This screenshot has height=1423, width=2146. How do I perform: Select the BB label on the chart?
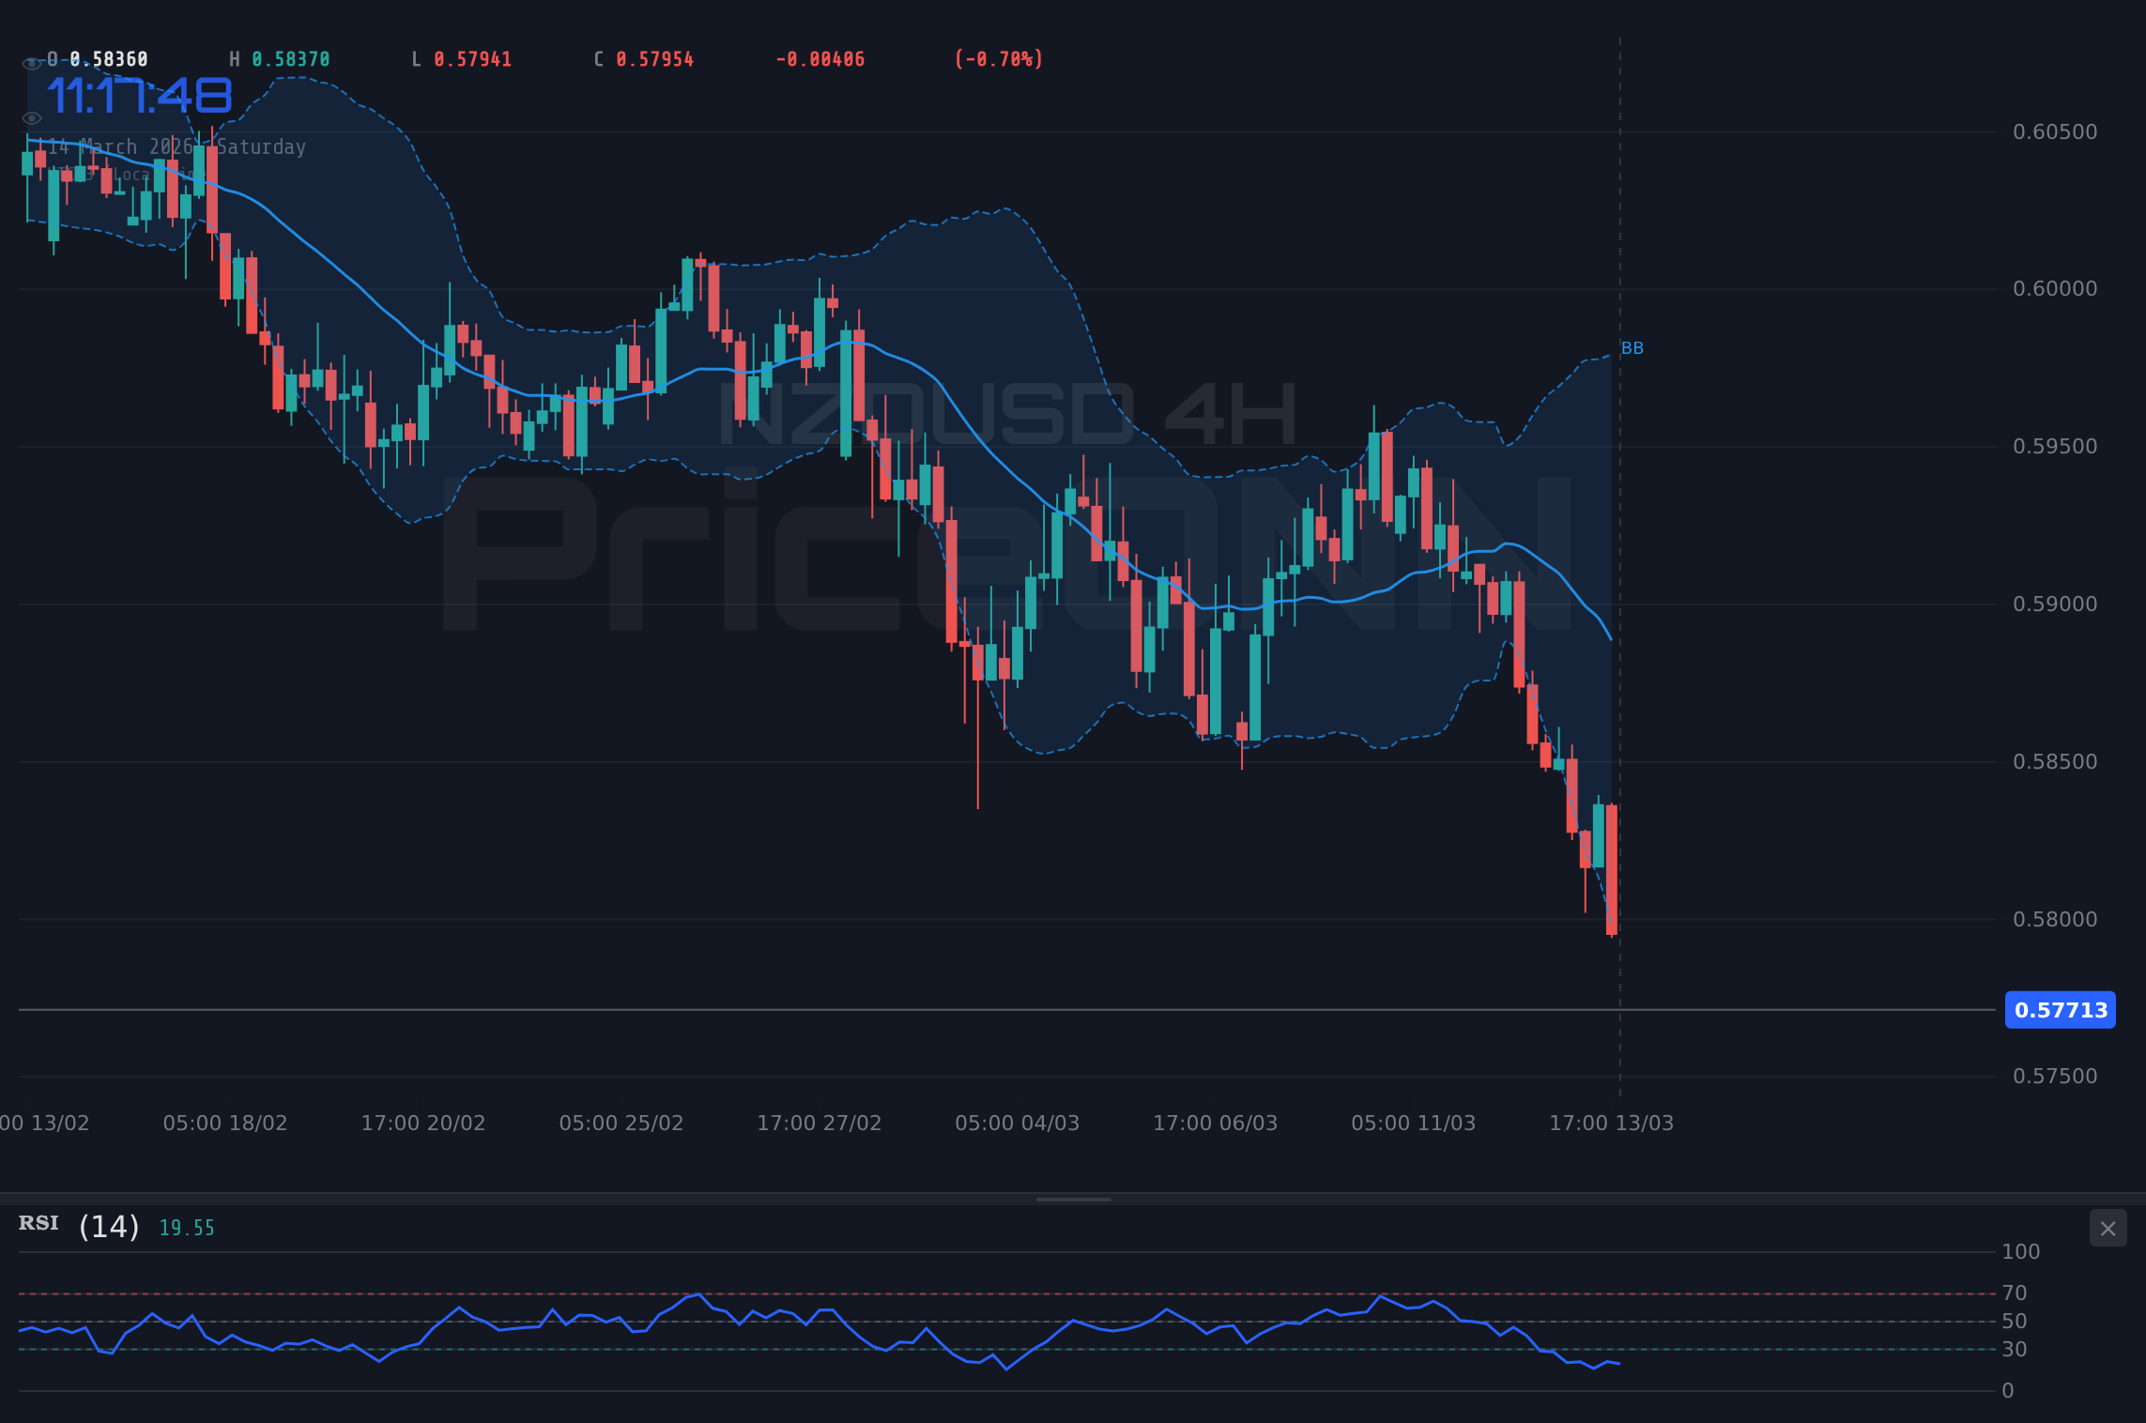(1632, 348)
